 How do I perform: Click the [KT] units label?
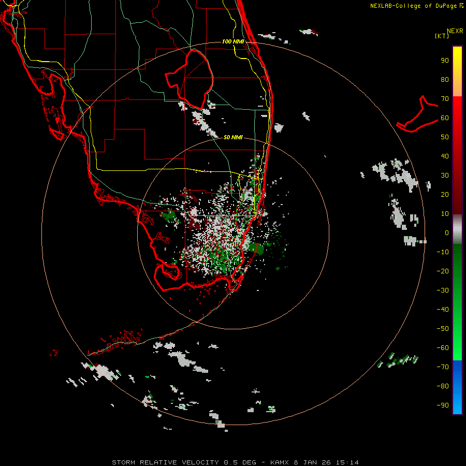pyautogui.click(x=442, y=36)
